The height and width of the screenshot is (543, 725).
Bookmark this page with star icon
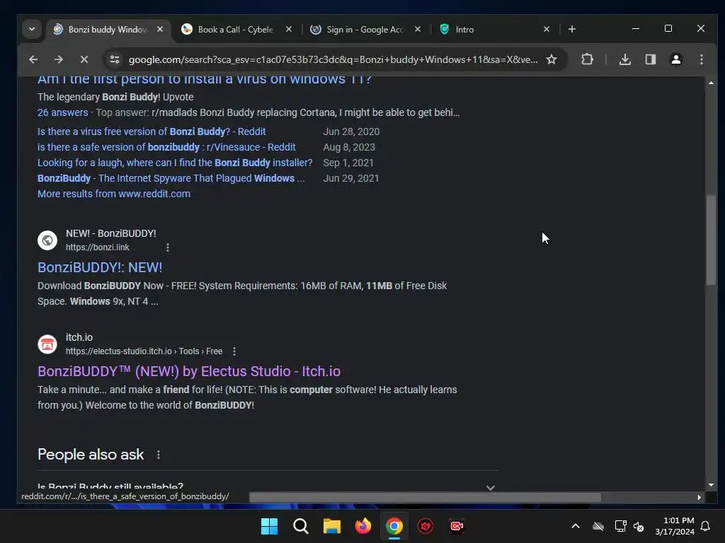click(x=551, y=59)
